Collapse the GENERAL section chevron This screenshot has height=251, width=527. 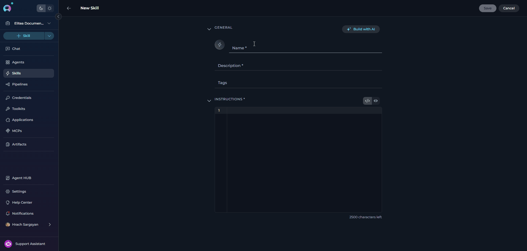(x=209, y=29)
